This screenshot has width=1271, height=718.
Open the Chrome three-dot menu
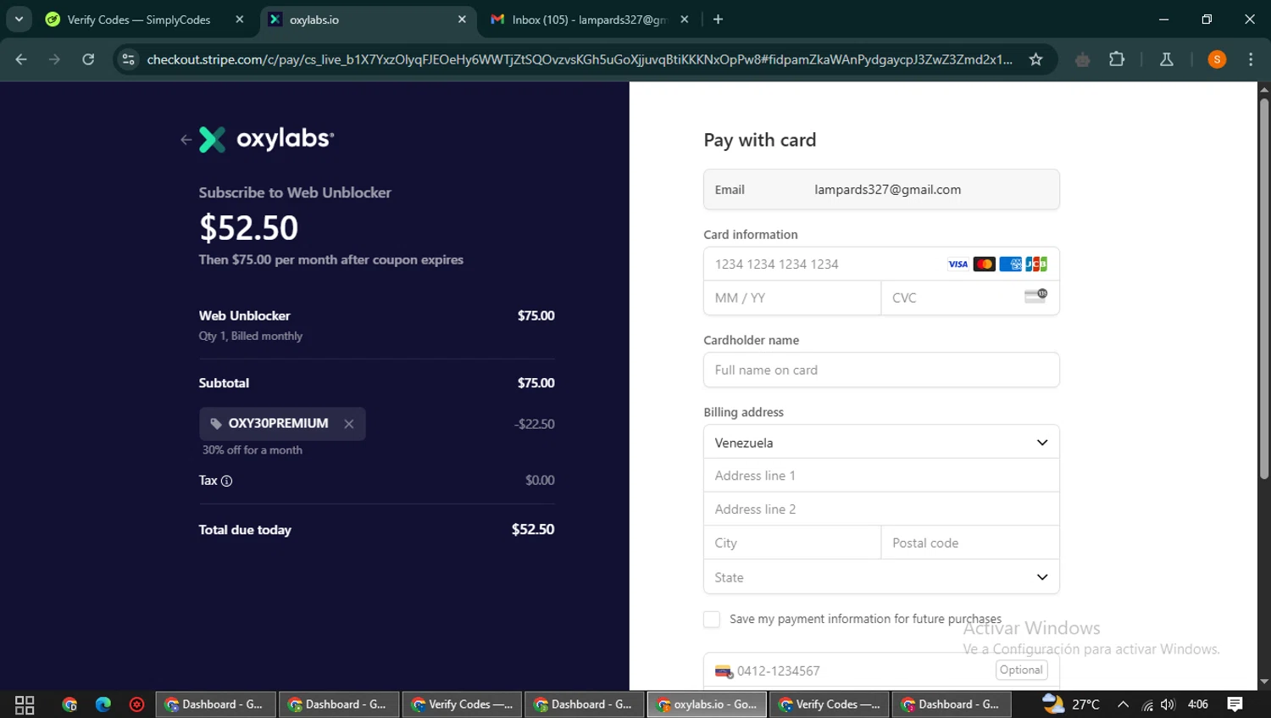[1251, 59]
